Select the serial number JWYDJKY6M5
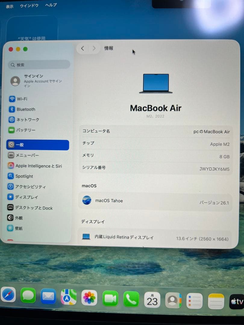 [x=214, y=169]
